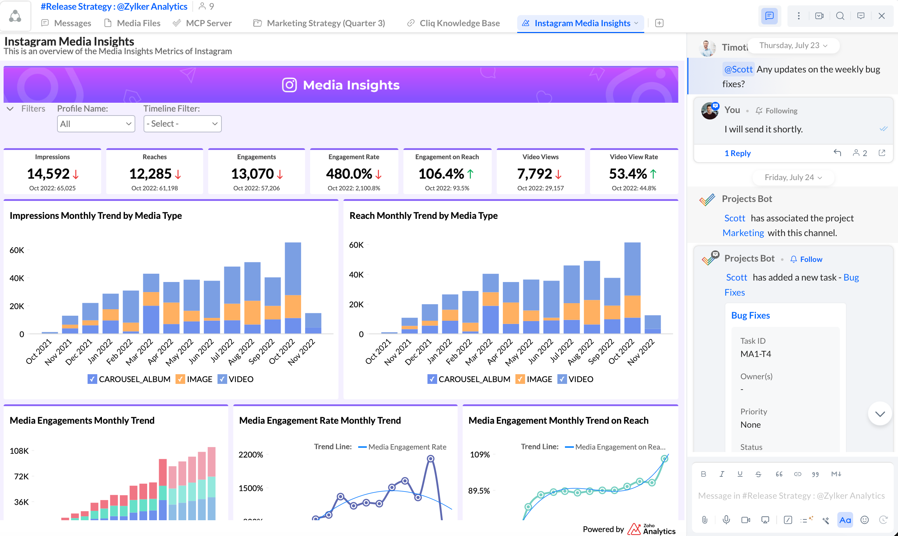Switch to the Media Files tab
898x536 pixels.
point(132,23)
